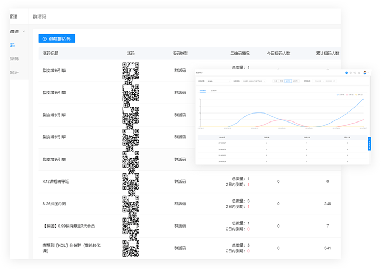The width and height of the screenshot is (381, 270).
Task: Select the highlighted blue-outlined date range button
Action: click(288, 81)
